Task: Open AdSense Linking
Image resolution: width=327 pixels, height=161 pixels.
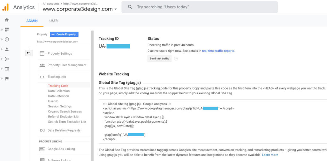Action: click(x=59, y=160)
